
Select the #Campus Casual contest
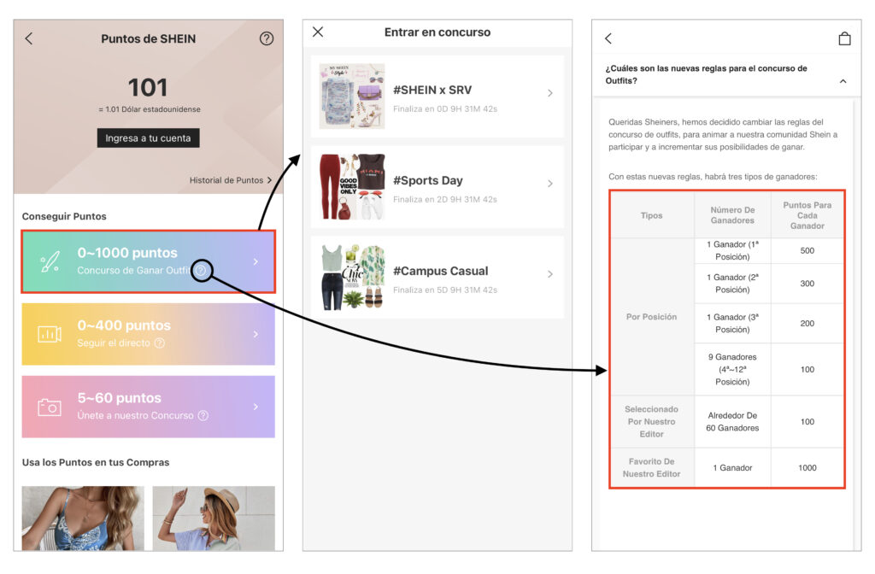pyautogui.click(x=437, y=278)
